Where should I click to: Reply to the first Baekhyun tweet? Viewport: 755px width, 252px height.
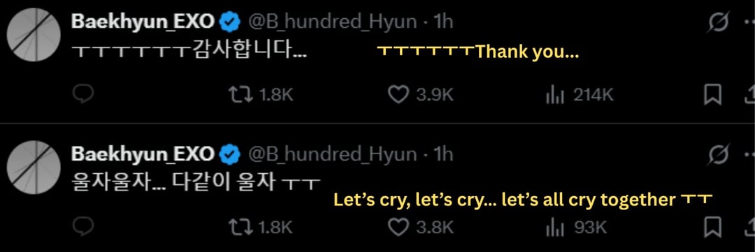click(82, 95)
